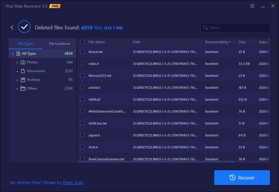
Task: Click the Archives box icon
Action: point(23,80)
